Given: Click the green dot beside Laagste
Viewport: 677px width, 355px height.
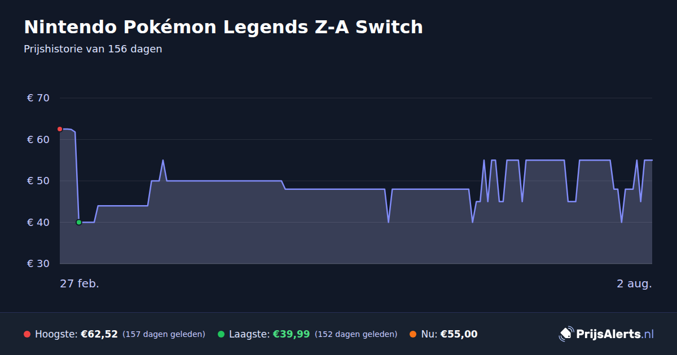Looking at the screenshot, I should pos(221,334).
